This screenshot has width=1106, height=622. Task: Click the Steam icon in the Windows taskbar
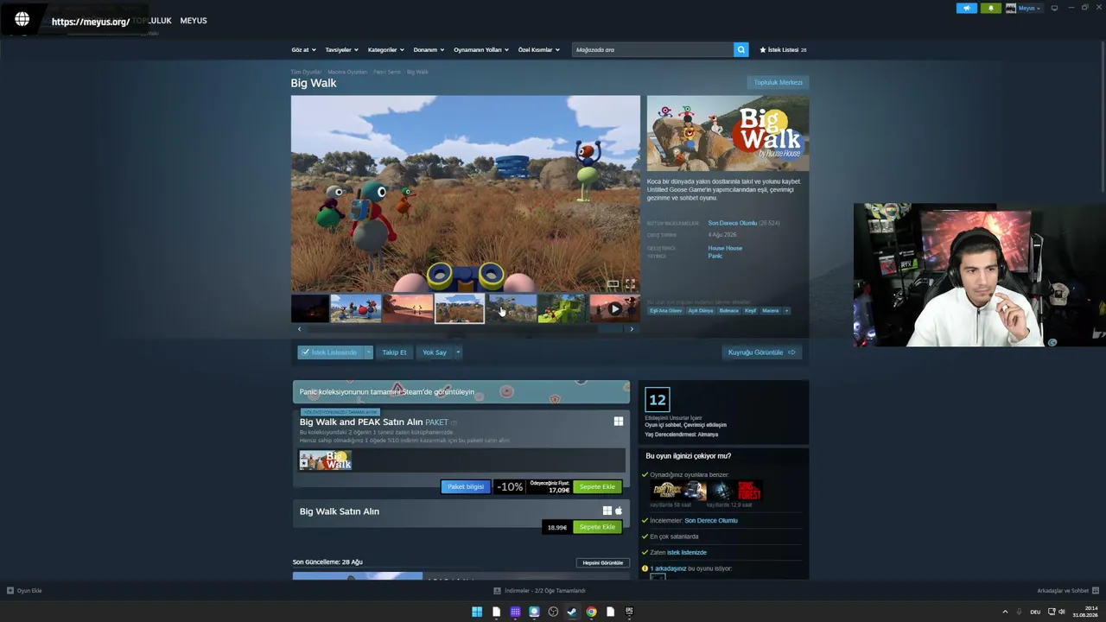coord(572,612)
